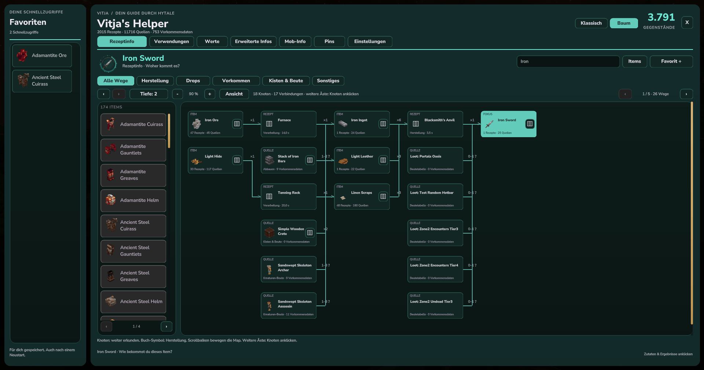Switch to Klassisch view mode
The image size is (704, 370).
coord(591,23)
